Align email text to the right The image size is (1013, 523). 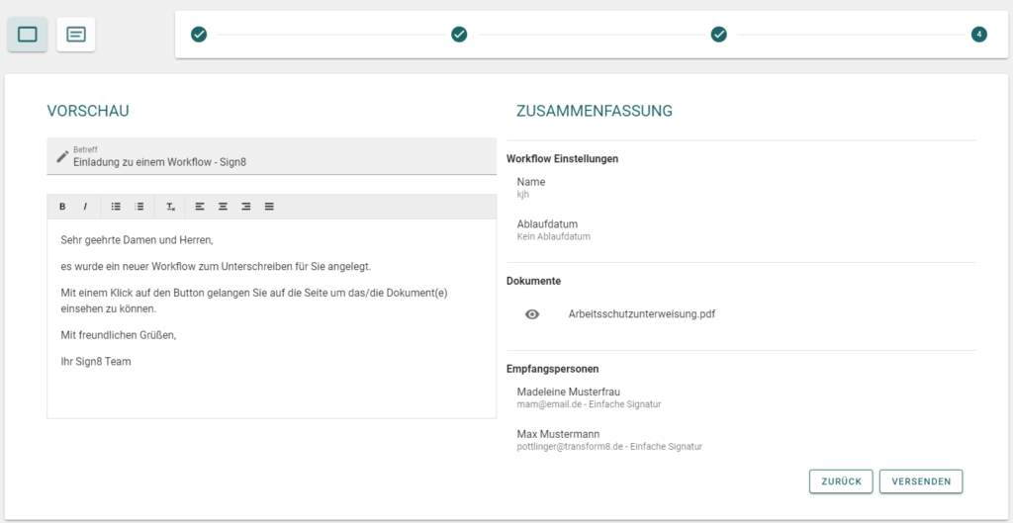click(246, 207)
